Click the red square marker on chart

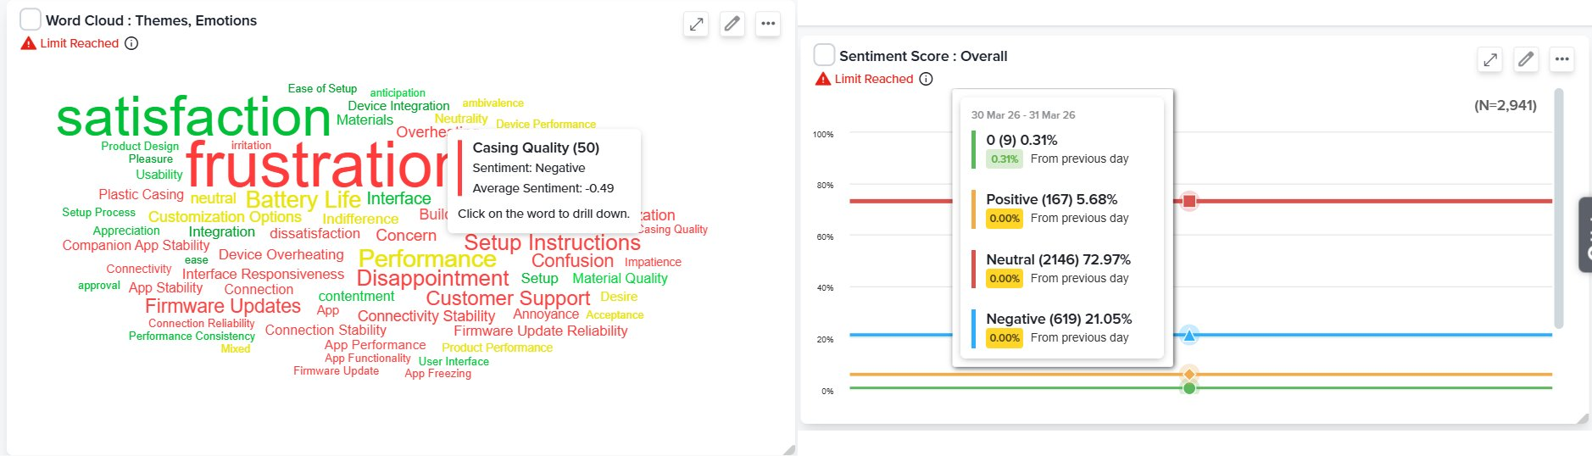[1189, 201]
